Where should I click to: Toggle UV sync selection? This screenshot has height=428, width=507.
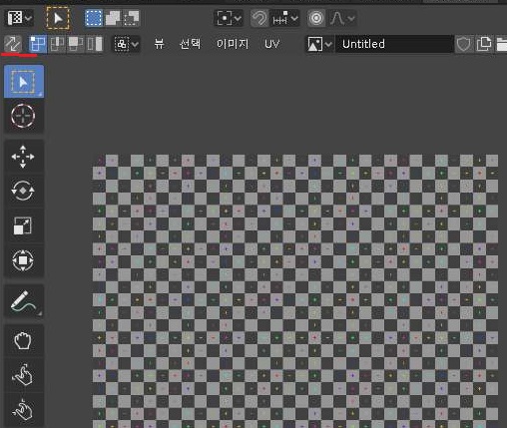coord(13,44)
